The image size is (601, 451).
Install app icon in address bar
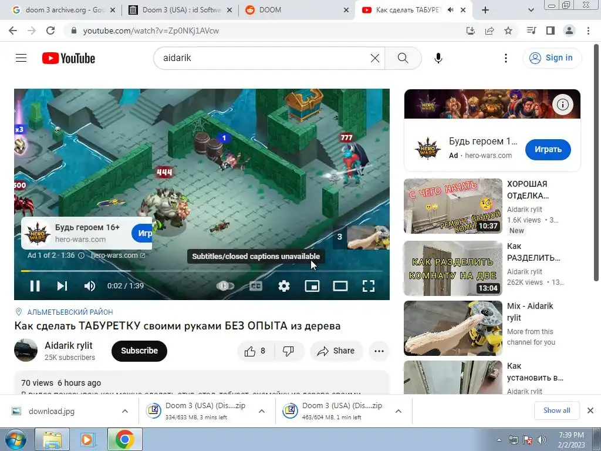[x=470, y=31]
